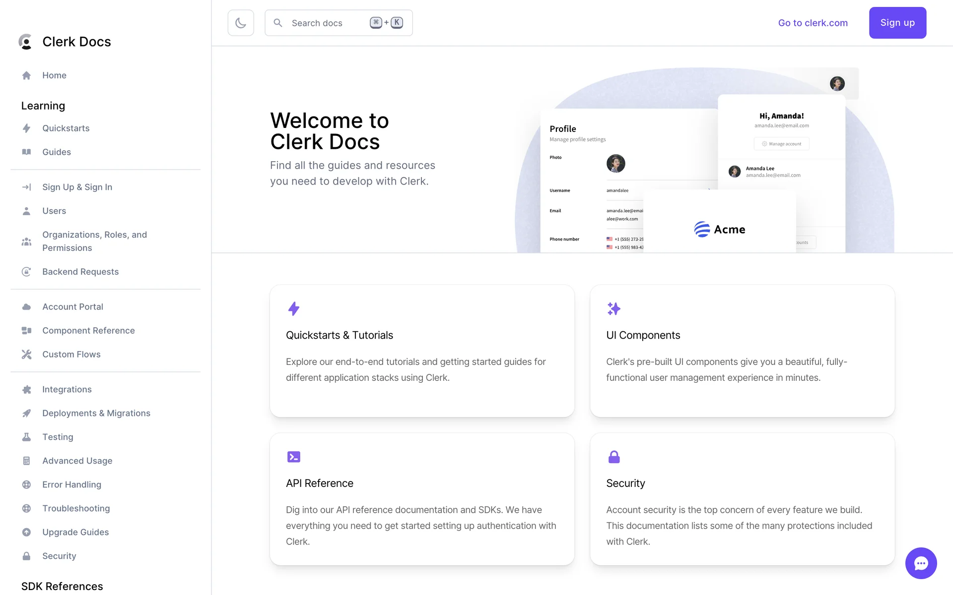Image resolution: width=953 pixels, height=595 pixels.
Task: Select Component Reference in sidebar
Action: pos(88,331)
